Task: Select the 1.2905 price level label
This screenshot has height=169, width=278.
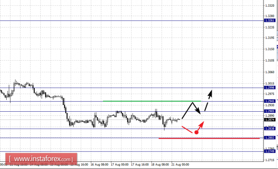Action: tap(270, 111)
